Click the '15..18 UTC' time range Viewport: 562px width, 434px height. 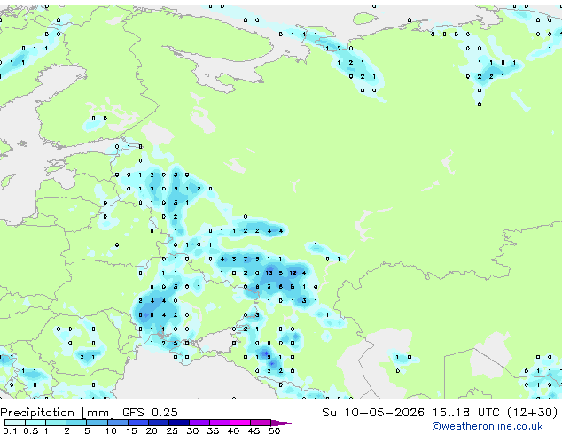point(466,412)
